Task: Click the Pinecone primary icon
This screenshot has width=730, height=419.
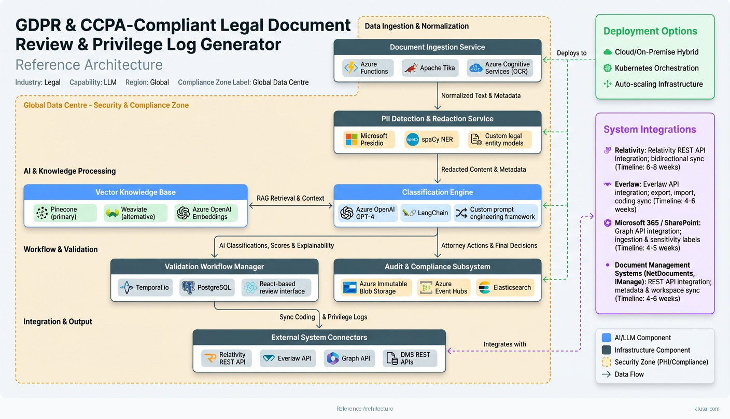Action: click(41, 213)
